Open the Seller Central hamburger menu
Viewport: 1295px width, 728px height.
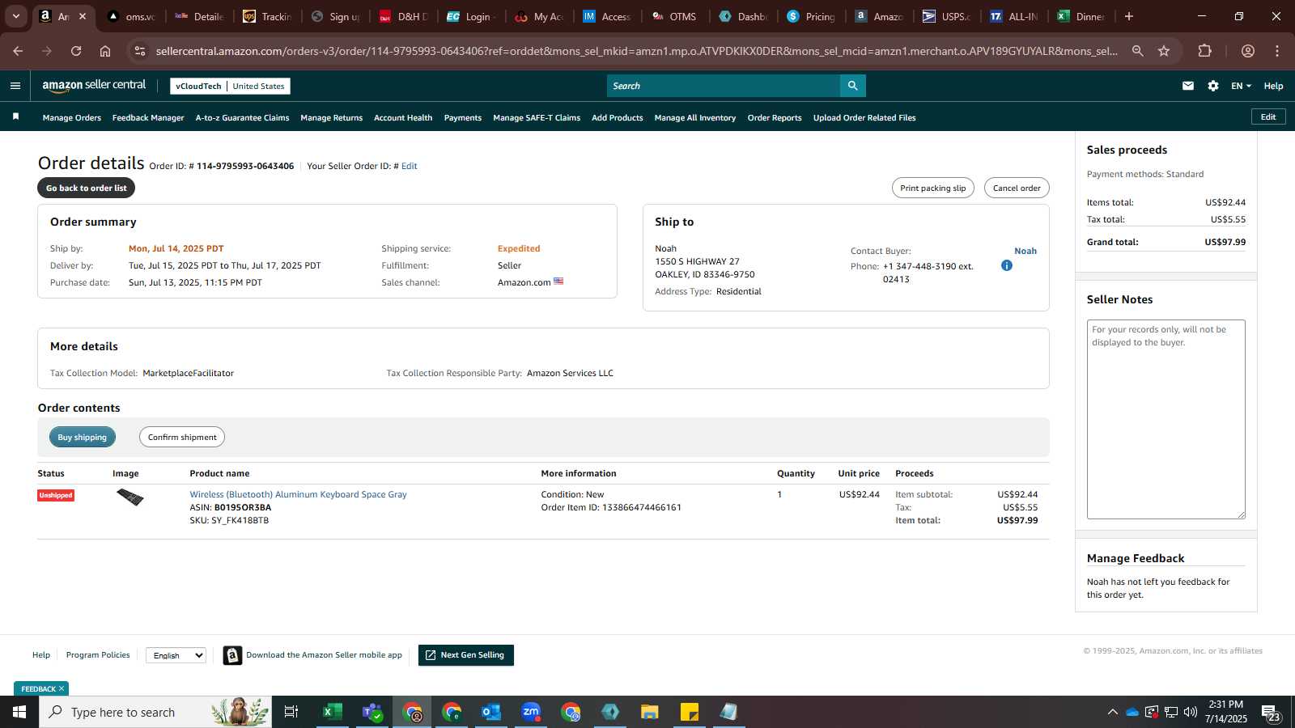[x=15, y=86]
